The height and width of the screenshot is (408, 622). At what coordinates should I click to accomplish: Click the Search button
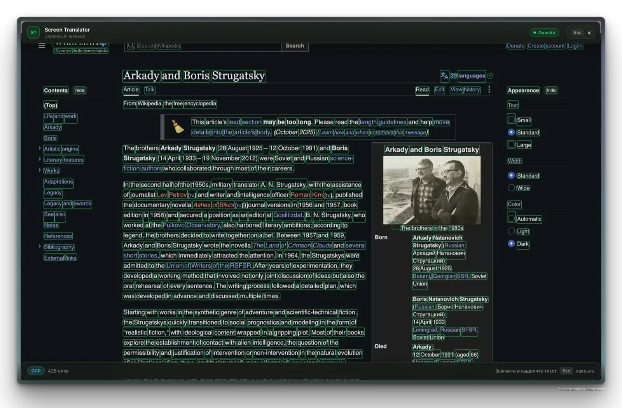pos(295,46)
